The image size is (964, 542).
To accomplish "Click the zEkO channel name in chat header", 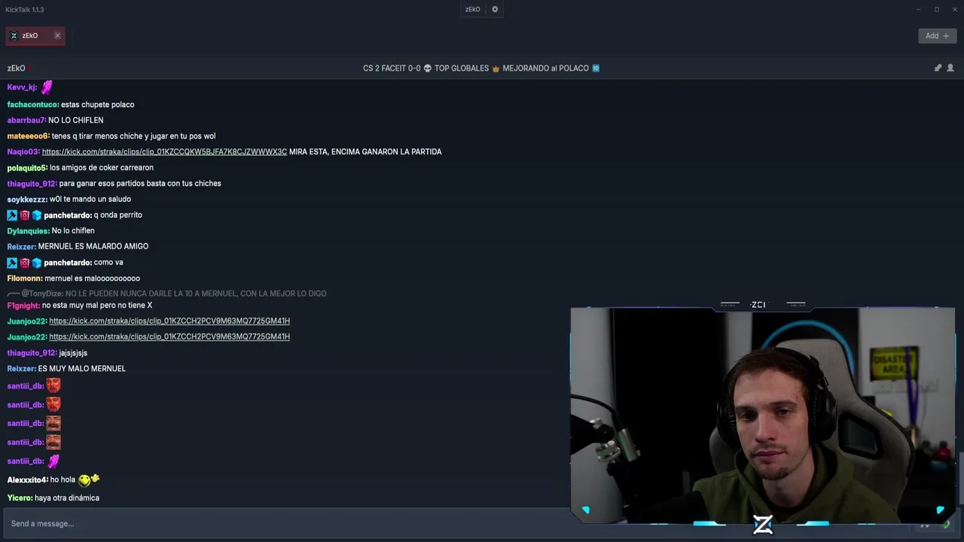I will click(x=17, y=69).
